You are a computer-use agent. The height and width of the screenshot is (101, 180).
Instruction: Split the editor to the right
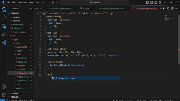[172, 8]
